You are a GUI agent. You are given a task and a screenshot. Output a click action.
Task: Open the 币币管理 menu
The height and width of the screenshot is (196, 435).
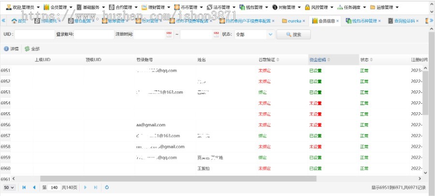[x=188, y=7]
